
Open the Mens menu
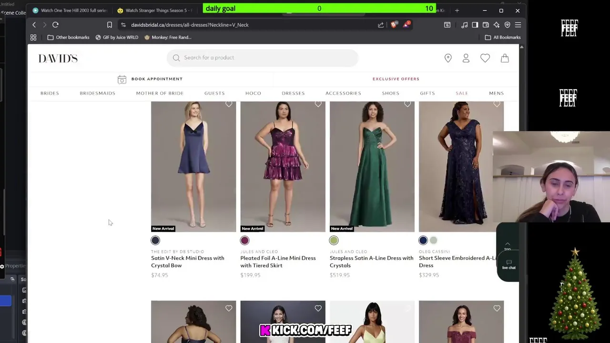pos(496,93)
